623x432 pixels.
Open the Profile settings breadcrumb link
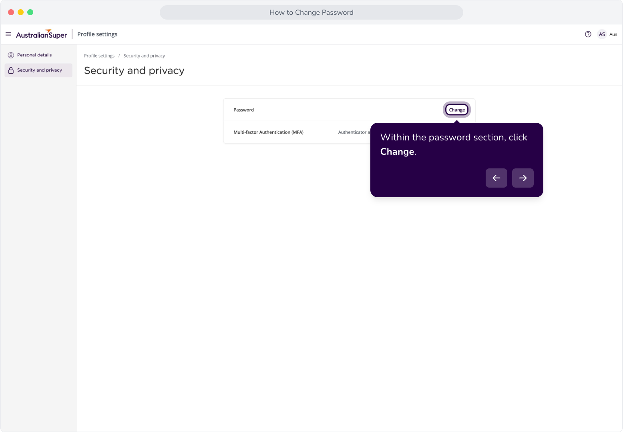99,56
